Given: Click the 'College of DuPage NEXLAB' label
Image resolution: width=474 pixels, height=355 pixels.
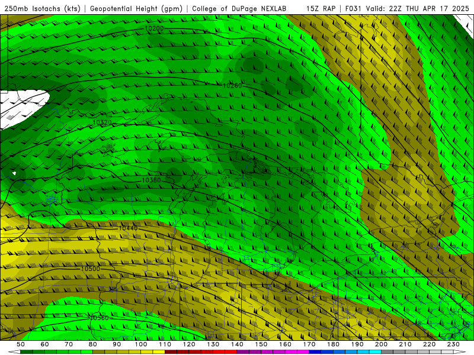Looking at the screenshot, I should tap(239, 9).
